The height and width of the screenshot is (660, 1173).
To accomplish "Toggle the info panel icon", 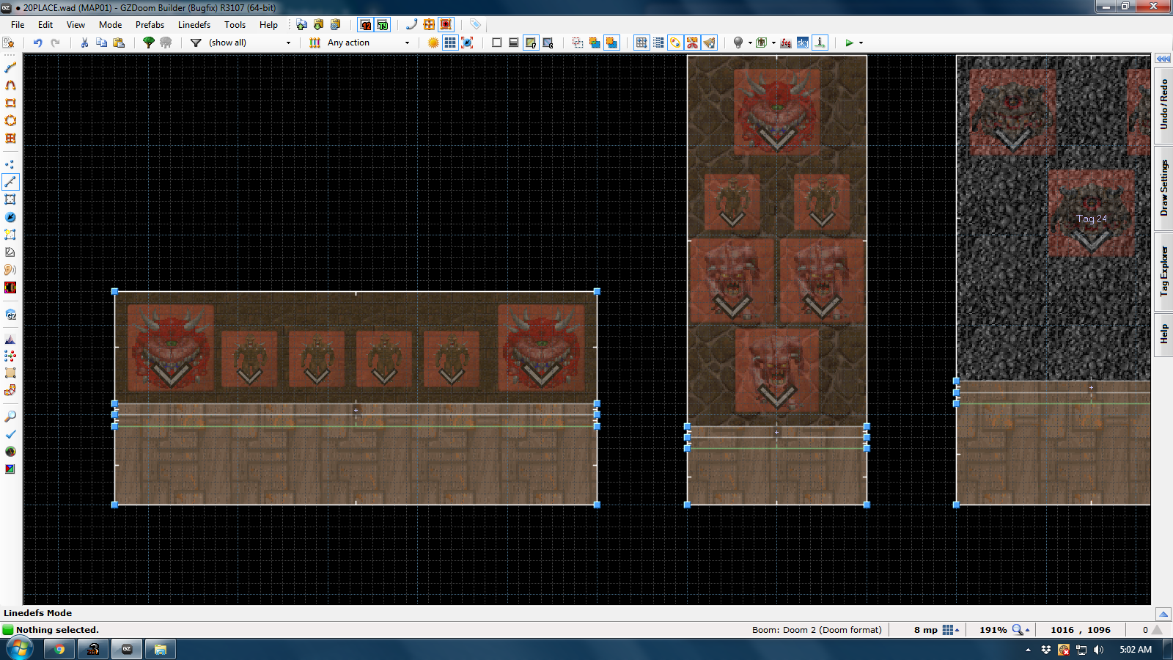I will coord(820,43).
